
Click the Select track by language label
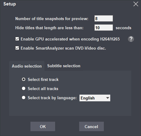point(52,98)
